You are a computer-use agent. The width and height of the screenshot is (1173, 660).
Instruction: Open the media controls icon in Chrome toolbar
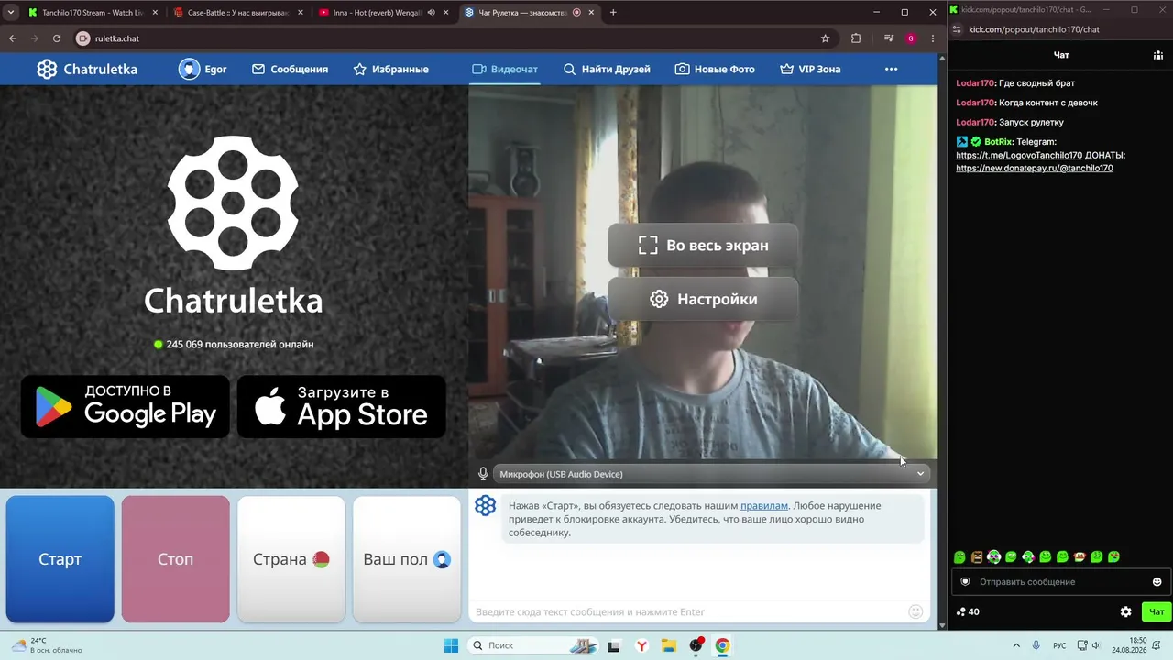click(x=888, y=38)
